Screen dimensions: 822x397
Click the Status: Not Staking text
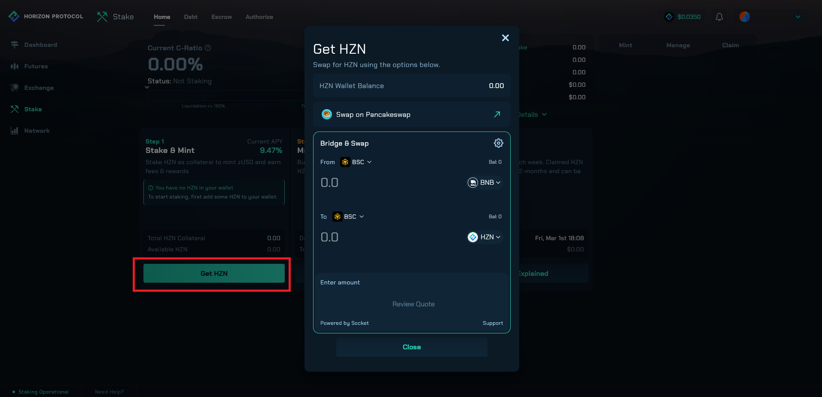coord(180,81)
